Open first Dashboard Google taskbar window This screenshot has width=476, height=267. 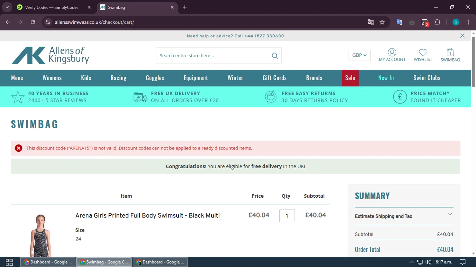click(x=48, y=262)
